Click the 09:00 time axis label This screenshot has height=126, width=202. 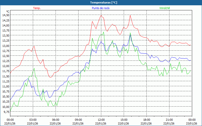click(x=78, y=120)
